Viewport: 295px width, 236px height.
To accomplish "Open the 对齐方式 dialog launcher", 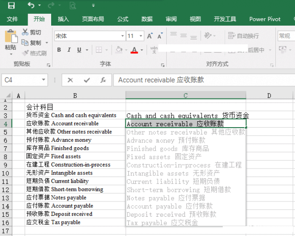I will pyautogui.click(x=272, y=65).
